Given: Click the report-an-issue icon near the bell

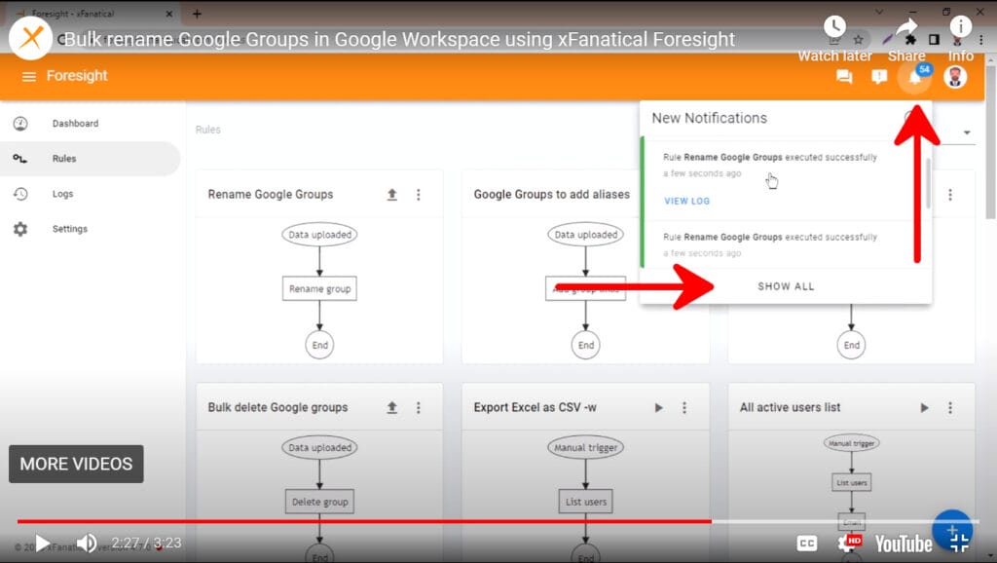Looking at the screenshot, I should click(878, 76).
